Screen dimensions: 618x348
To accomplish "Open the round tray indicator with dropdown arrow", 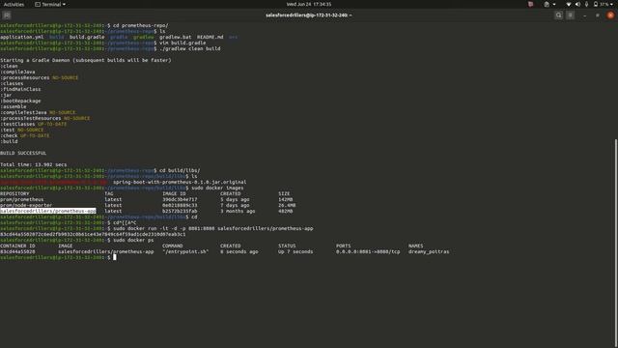I will coord(549,4).
